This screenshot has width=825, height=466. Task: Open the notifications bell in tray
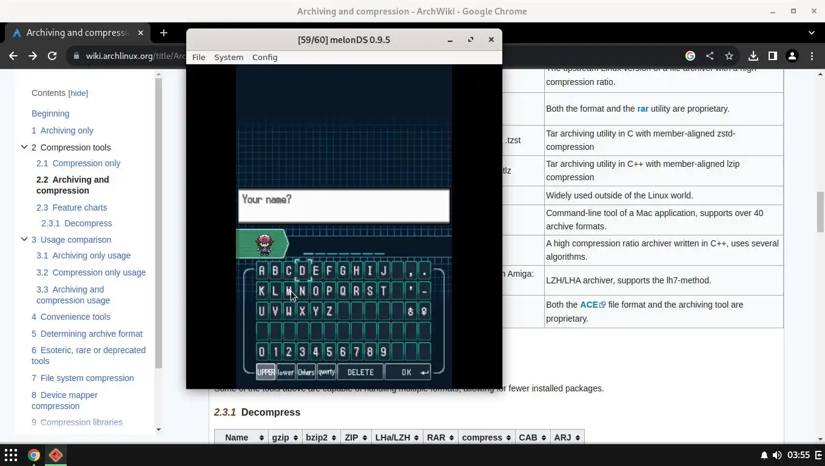(x=764, y=455)
